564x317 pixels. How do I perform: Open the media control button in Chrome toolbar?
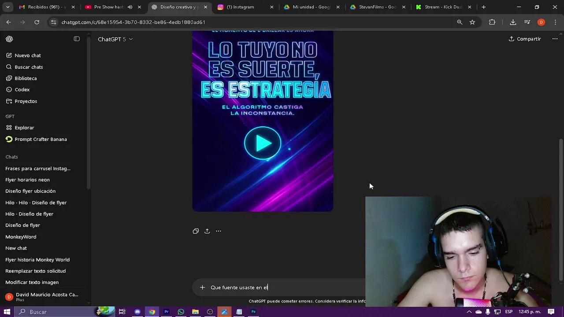click(x=527, y=22)
